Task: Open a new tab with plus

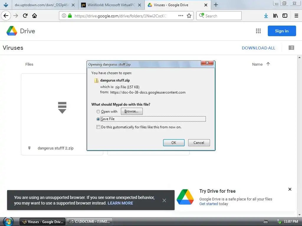Action: click(x=216, y=5)
